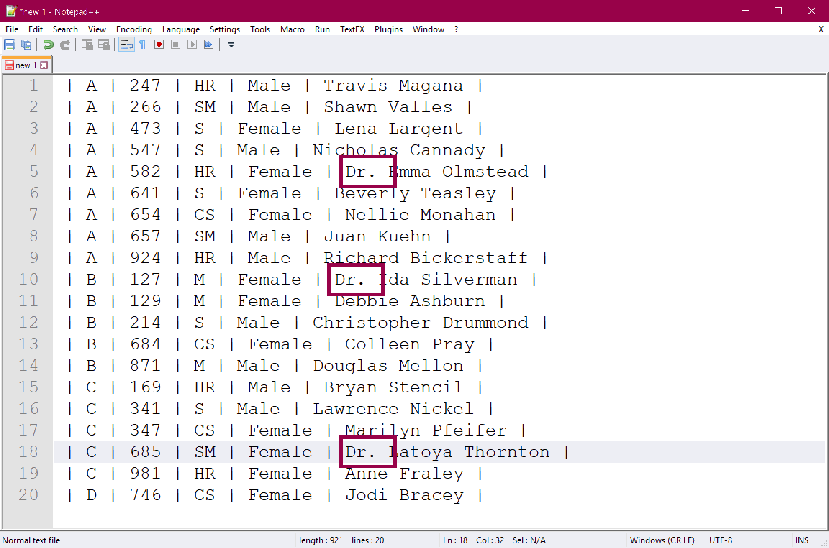
Task: Toggle the Word Wrap toolbar button
Action: tap(126, 45)
